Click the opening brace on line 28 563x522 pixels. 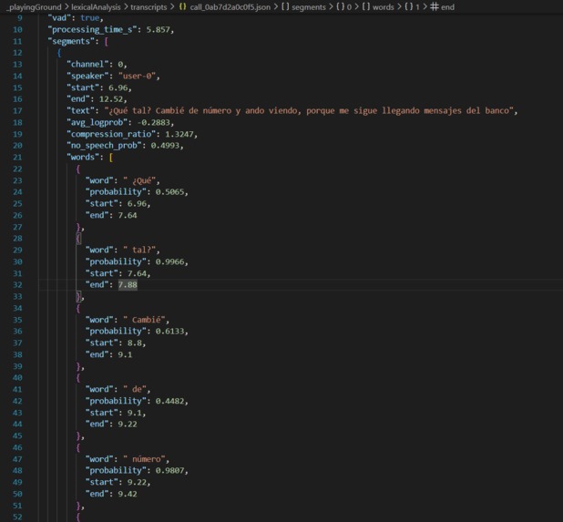pyautogui.click(x=78, y=239)
